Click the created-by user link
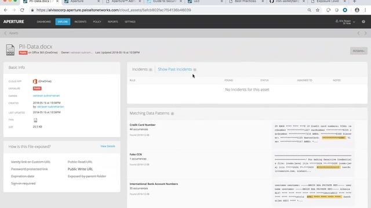Viewport: 371px width, 208px height. (50, 107)
